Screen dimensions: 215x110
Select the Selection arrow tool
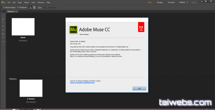(x=3, y=16)
